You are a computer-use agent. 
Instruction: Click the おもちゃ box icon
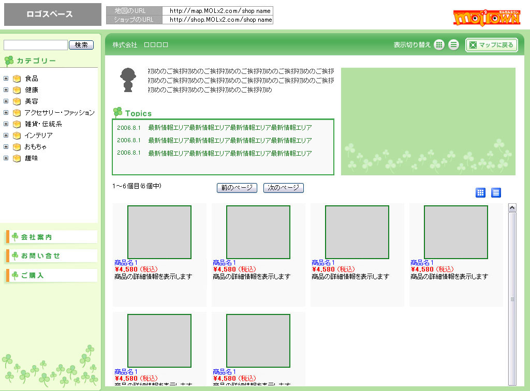tap(17, 147)
